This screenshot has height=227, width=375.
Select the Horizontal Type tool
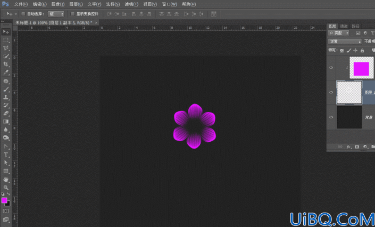(6, 155)
